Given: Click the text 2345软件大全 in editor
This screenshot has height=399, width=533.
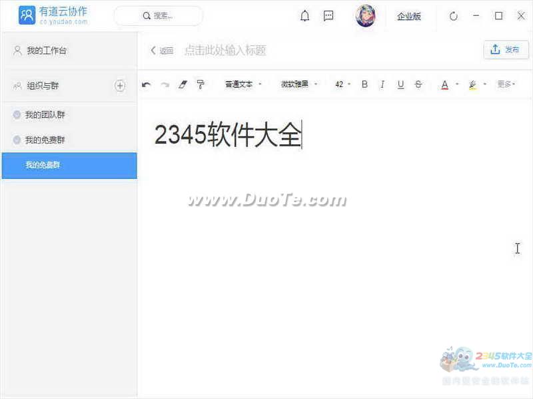Looking at the screenshot, I should (228, 135).
